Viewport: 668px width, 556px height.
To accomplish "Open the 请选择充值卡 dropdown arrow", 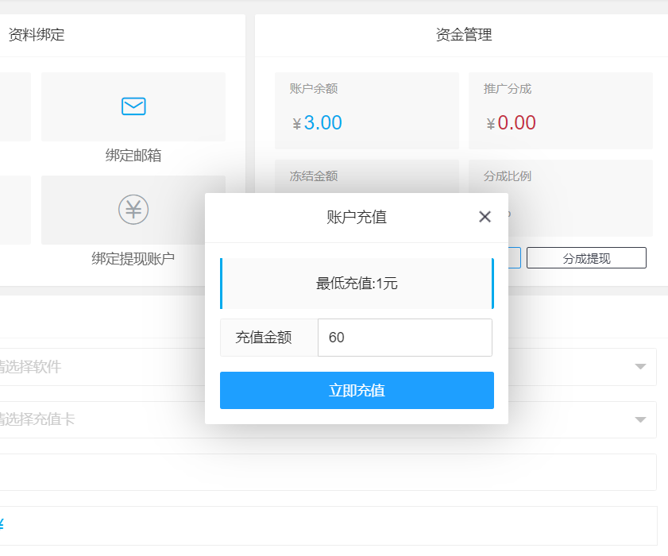I will pyautogui.click(x=640, y=420).
